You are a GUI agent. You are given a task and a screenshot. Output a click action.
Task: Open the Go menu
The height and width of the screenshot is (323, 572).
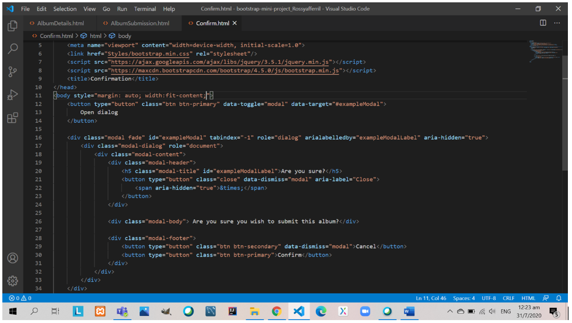[106, 9]
